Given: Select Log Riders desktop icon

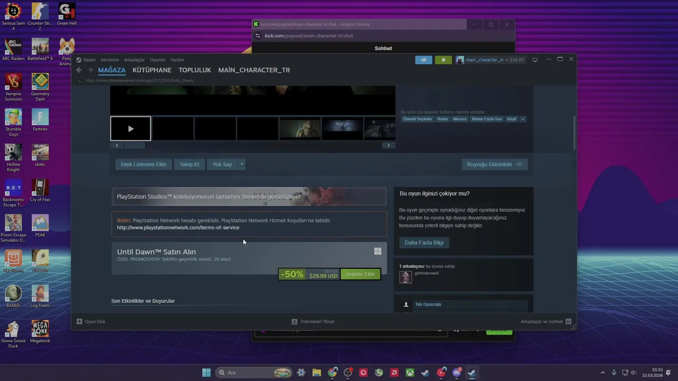Looking at the screenshot, I should point(40,296).
